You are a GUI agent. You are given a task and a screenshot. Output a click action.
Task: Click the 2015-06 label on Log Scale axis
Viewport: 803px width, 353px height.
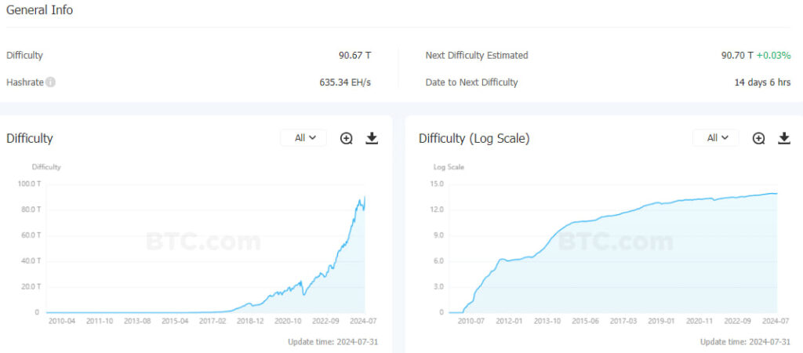click(585, 321)
